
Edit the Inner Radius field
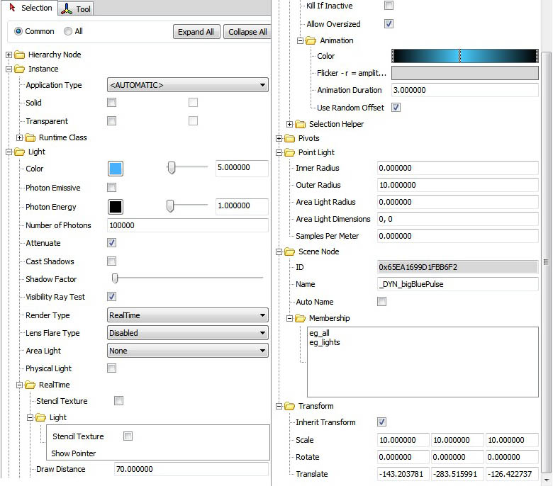click(457, 168)
